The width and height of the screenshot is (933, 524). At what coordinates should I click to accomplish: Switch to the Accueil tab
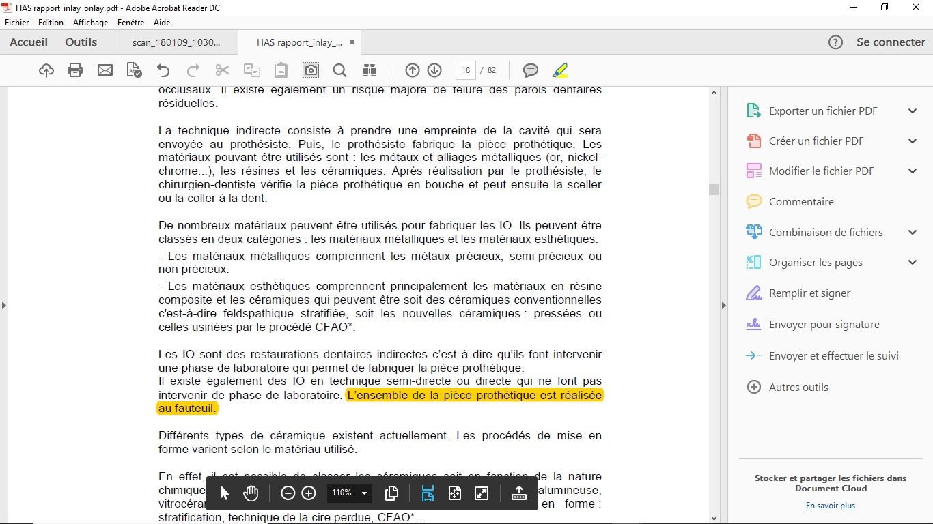[29, 42]
